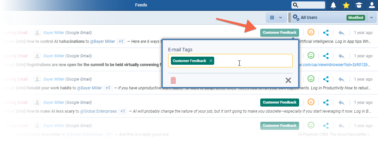
Task: Close the E-mail Tags popup
Action: tap(288, 80)
